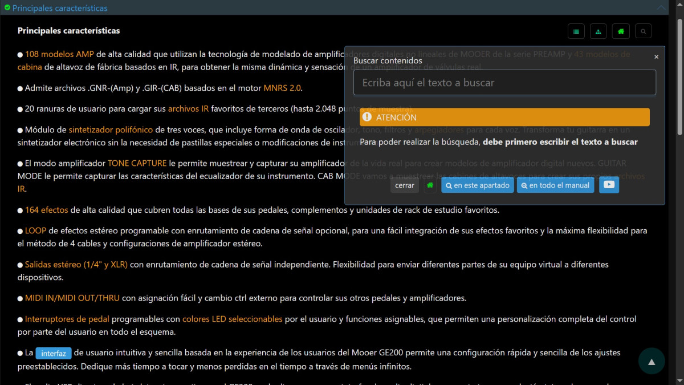
Task: Open the 'MIDI IN/MIDI OUT/THRU' link
Action: (72, 298)
